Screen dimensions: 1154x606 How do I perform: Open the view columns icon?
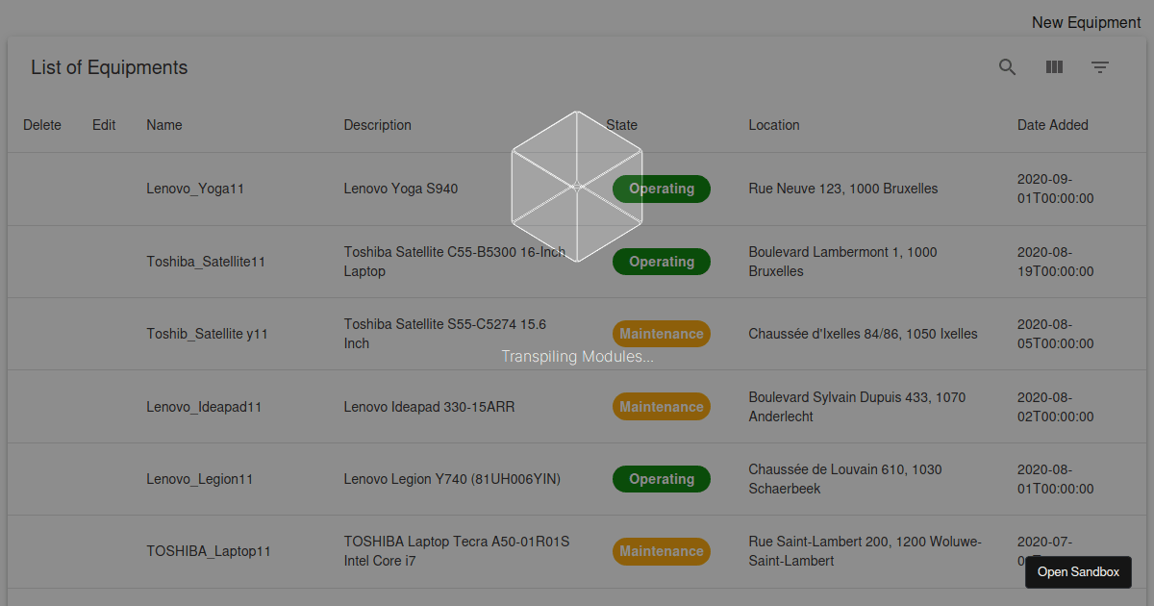point(1054,67)
